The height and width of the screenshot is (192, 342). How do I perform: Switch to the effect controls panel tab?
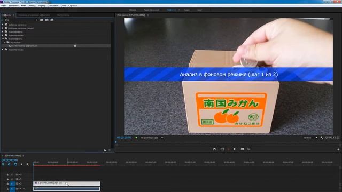(34, 15)
